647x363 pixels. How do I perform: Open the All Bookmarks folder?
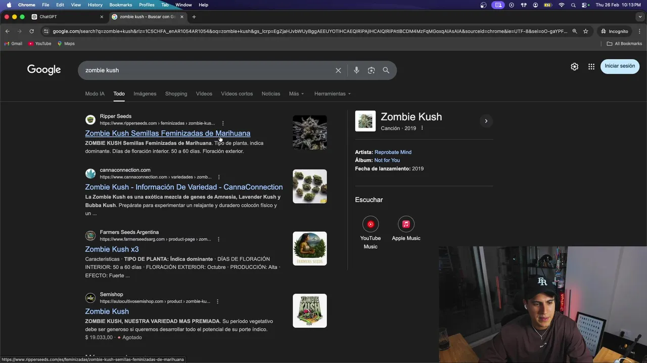[624, 43]
